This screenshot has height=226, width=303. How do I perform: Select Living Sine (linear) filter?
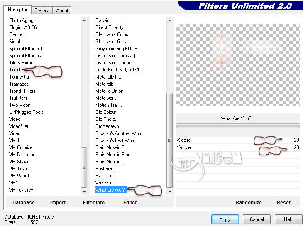pyautogui.click(x=113, y=63)
